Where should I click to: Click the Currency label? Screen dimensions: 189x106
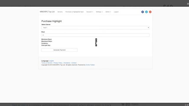pos(45,43)
